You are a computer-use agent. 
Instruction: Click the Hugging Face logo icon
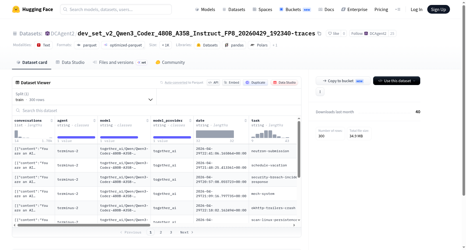pyautogui.click(x=16, y=9)
